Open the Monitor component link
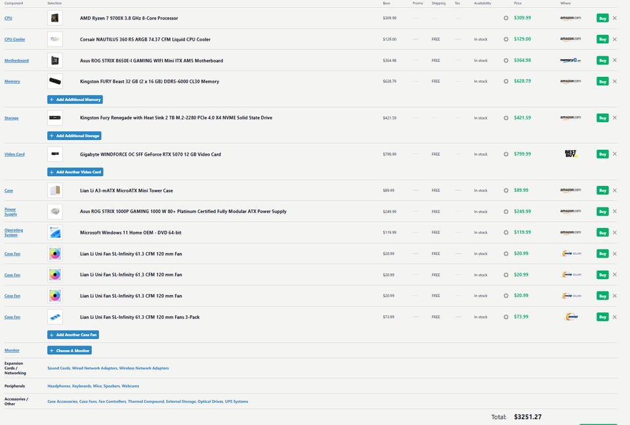This screenshot has height=425, width=630. point(12,350)
